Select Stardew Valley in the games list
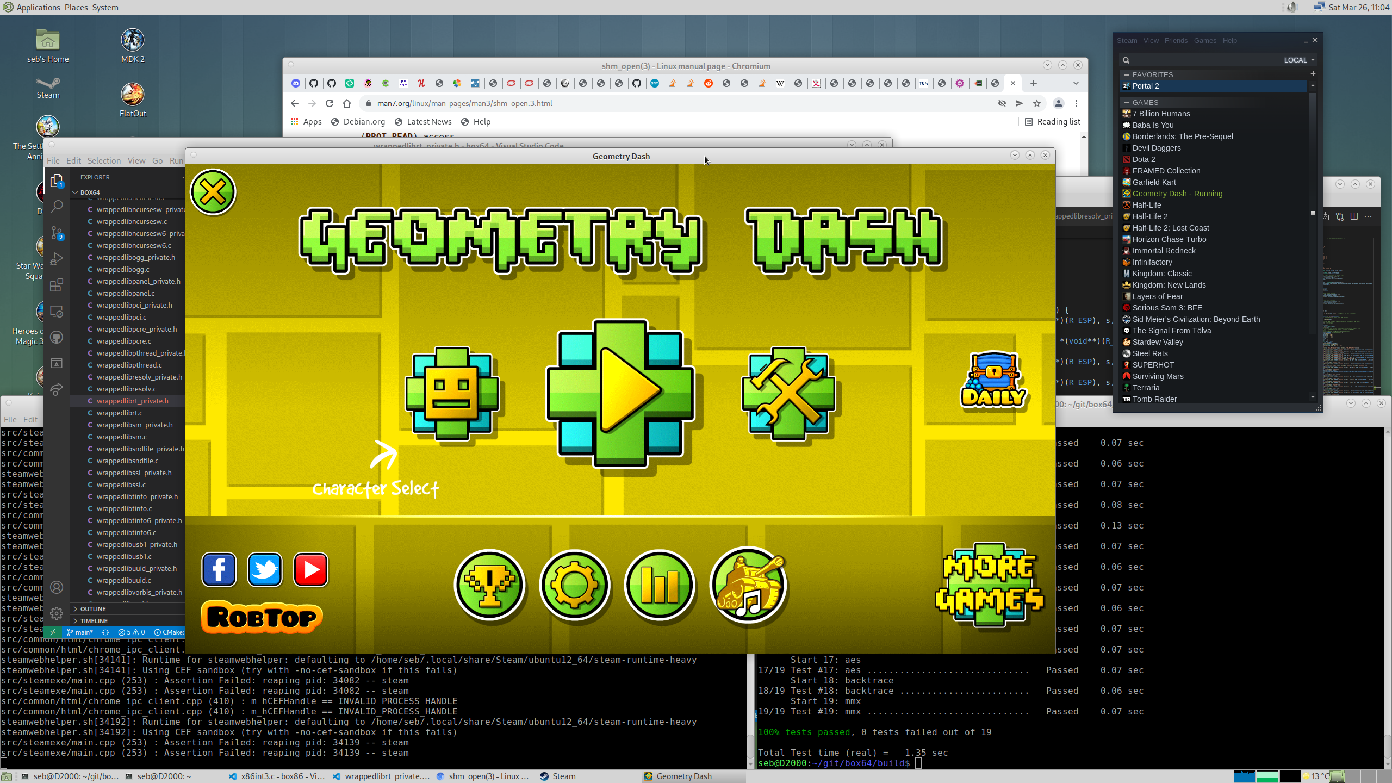Image resolution: width=1392 pixels, height=783 pixels. click(1157, 342)
